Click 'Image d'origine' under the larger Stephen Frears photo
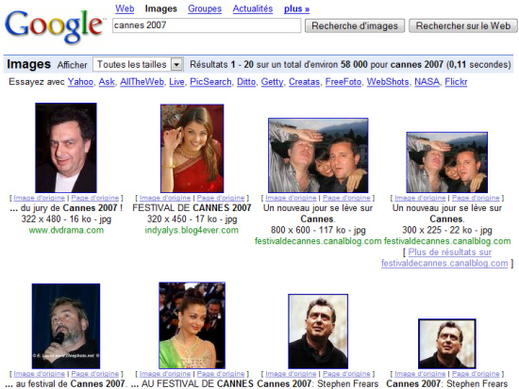 pyautogui.click(x=291, y=374)
